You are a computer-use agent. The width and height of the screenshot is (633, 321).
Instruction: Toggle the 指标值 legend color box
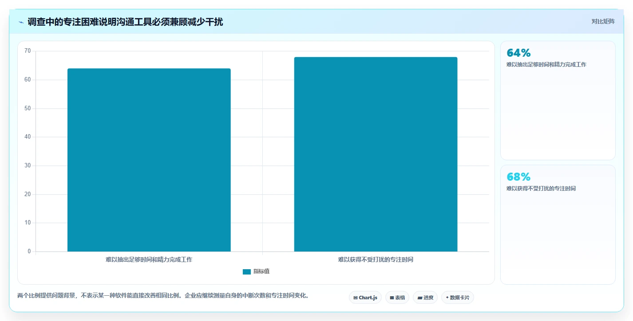[x=247, y=272]
